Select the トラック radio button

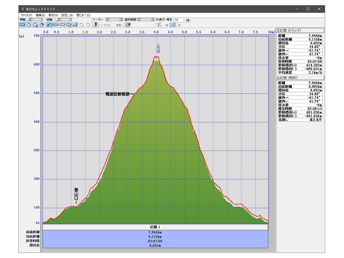[x=101, y=25]
